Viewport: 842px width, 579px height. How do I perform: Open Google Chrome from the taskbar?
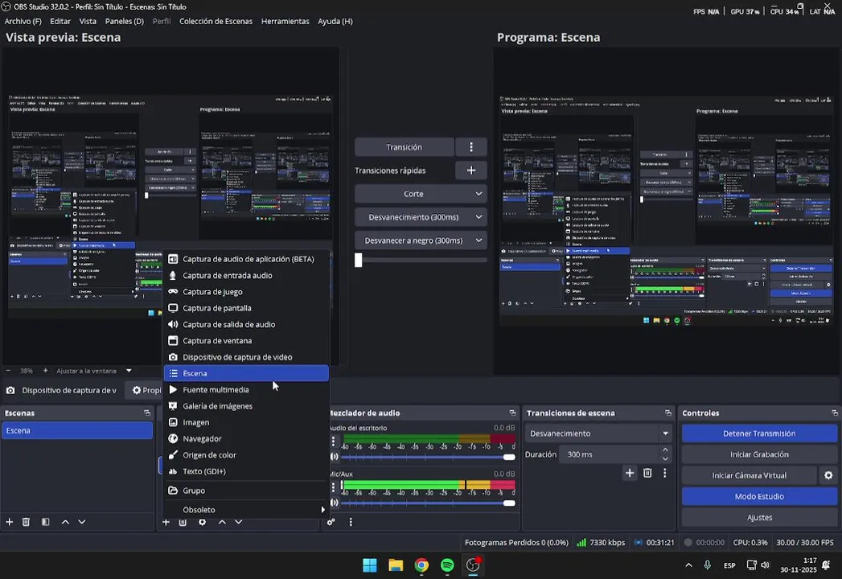(x=421, y=565)
